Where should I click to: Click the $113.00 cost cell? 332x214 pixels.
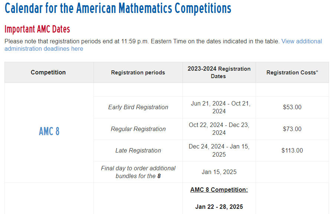point(292,150)
